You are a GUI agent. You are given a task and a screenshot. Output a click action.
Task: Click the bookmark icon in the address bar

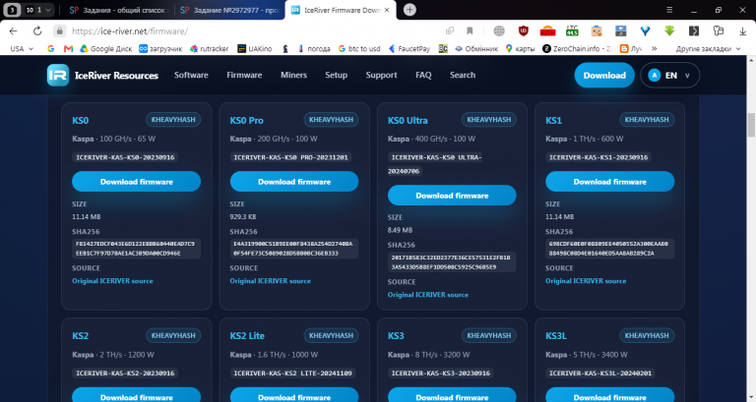click(x=470, y=31)
